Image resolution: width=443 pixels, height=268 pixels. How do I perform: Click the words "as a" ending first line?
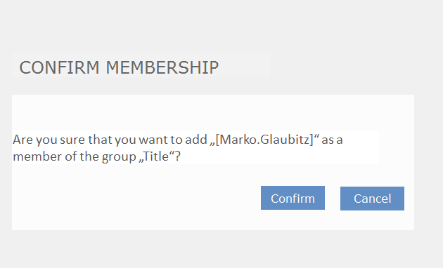(332, 140)
